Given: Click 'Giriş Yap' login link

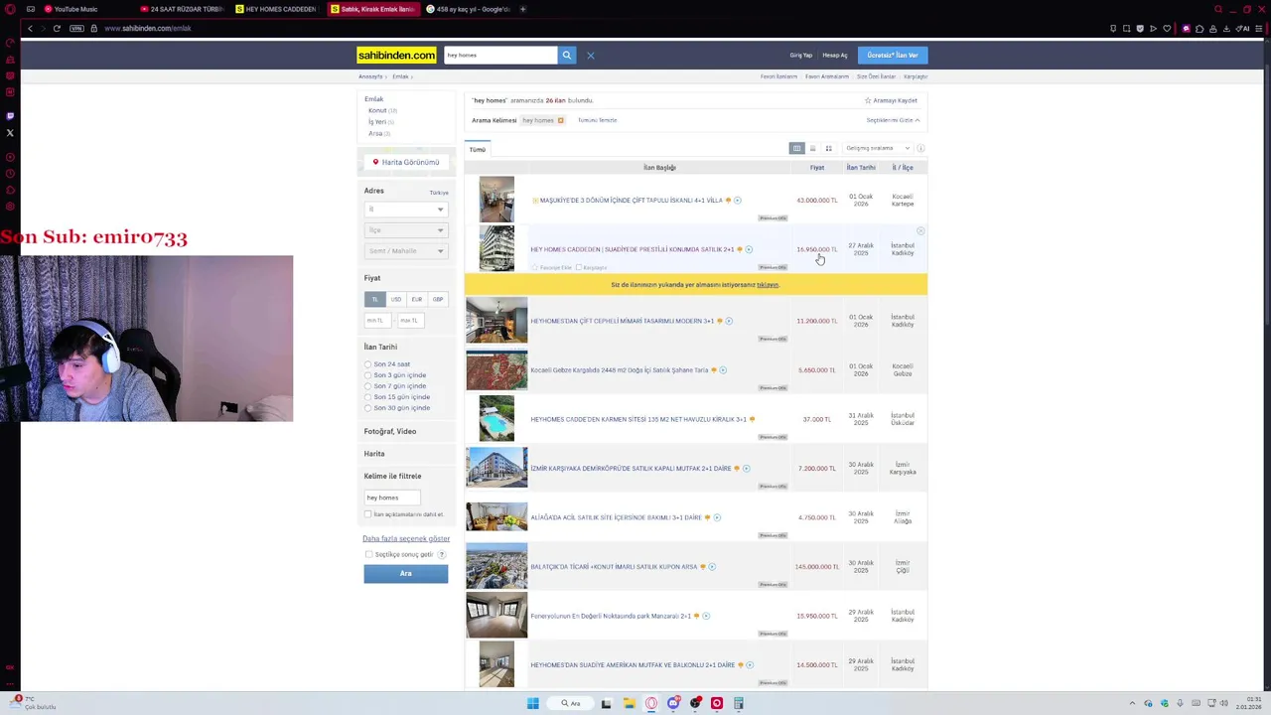Looking at the screenshot, I should coord(800,56).
